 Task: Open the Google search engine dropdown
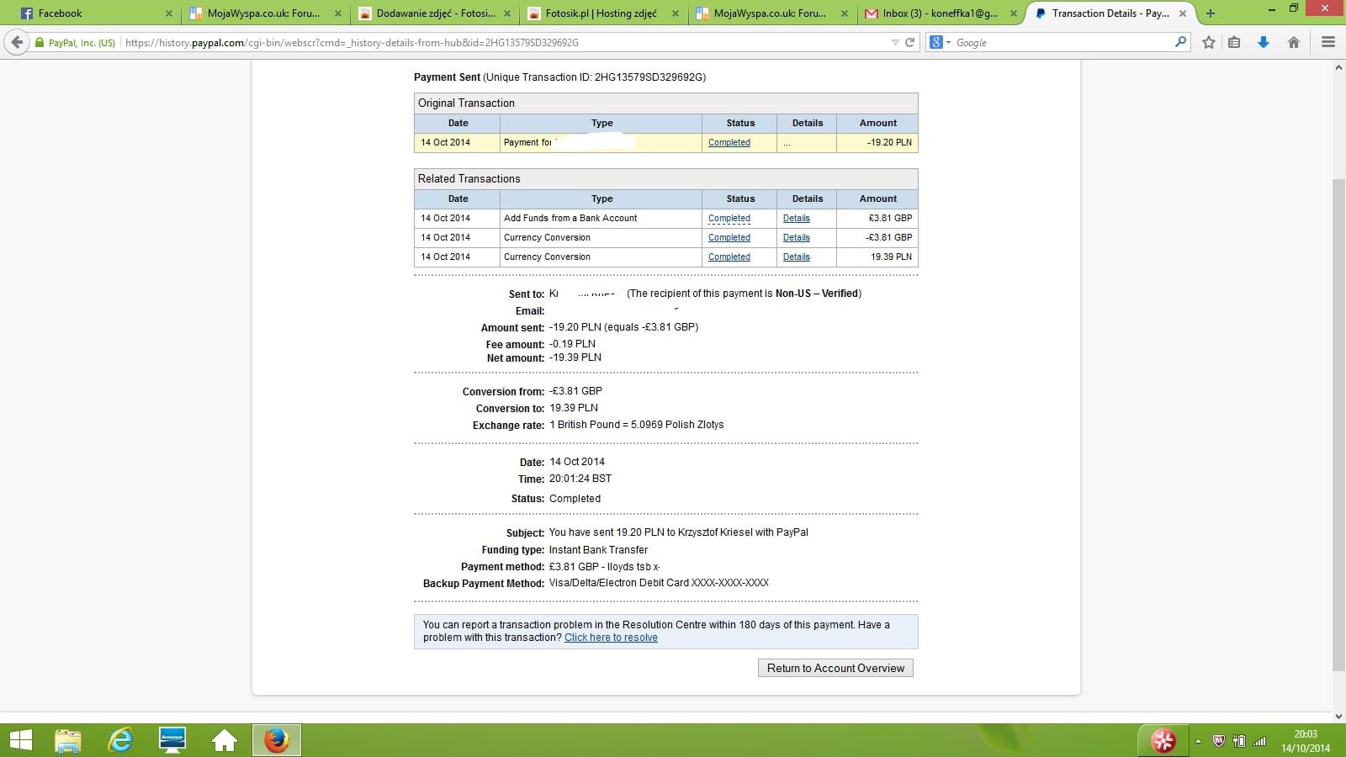click(940, 42)
